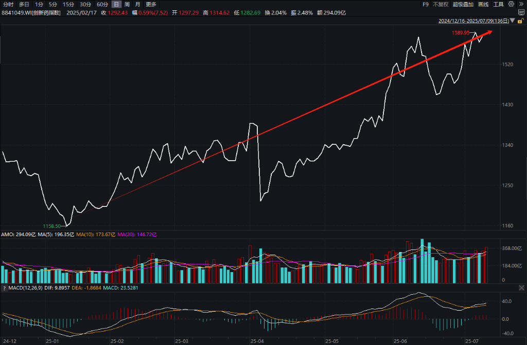This screenshot has height=345, width=527.
Task: Switch to 月 monthly period
Action: point(137,4)
